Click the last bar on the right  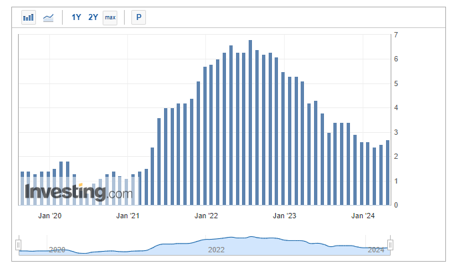(387, 172)
